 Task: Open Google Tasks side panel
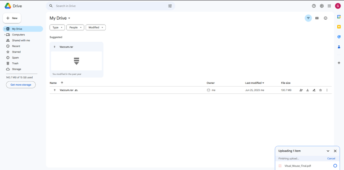339,37
